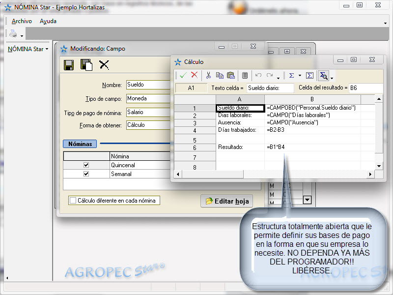Click the save and copy icon
This screenshot has width=393, height=295.
[86, 65]
